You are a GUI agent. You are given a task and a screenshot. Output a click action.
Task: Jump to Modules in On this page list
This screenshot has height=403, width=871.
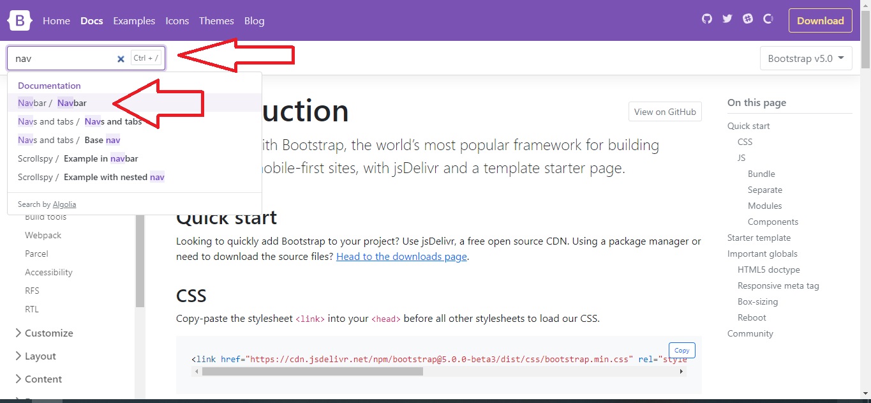tap(764, 206)
